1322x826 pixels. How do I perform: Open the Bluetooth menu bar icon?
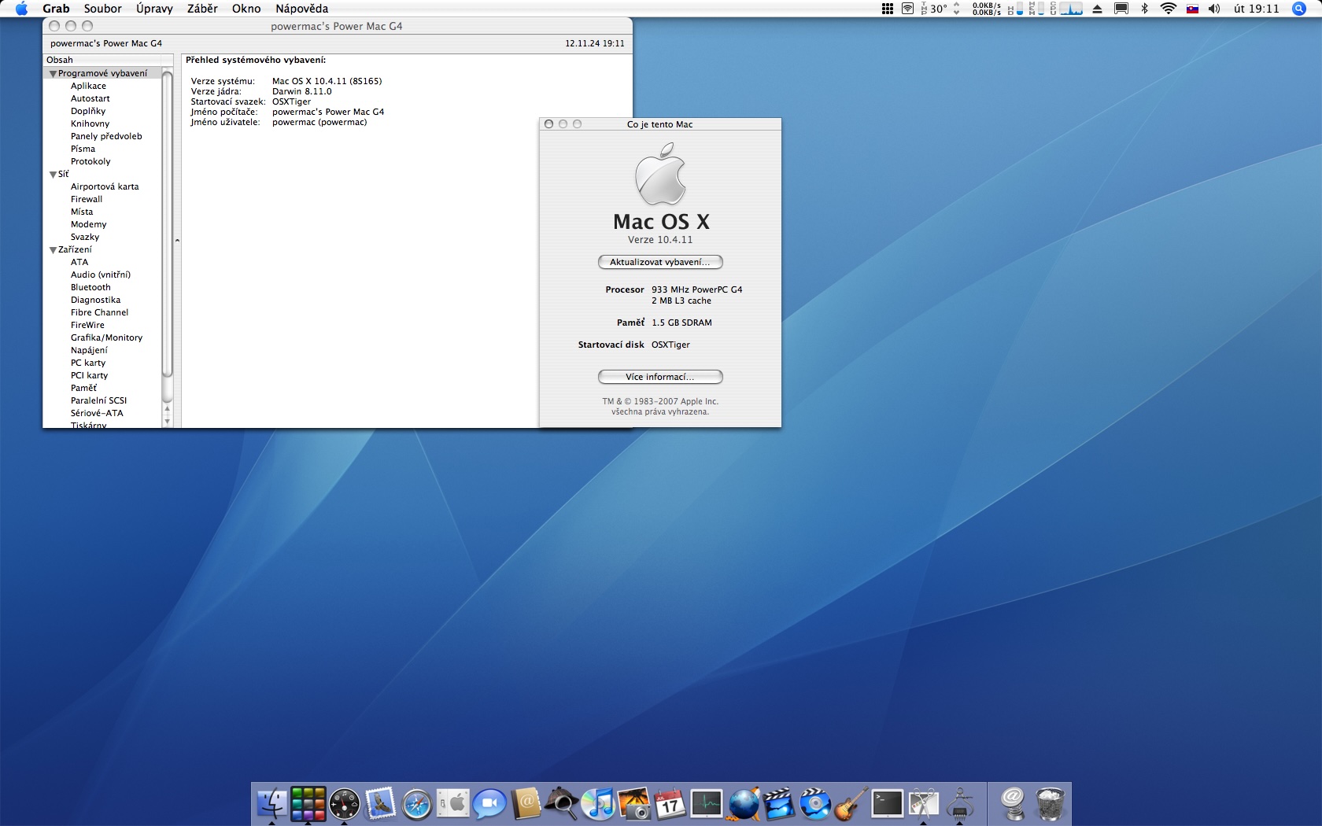point(1145,9)
